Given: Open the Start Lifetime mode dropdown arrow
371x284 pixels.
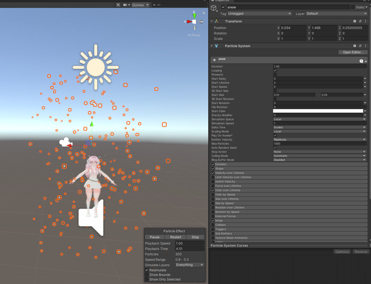Looking at the screenshot, I should [365, 83].
